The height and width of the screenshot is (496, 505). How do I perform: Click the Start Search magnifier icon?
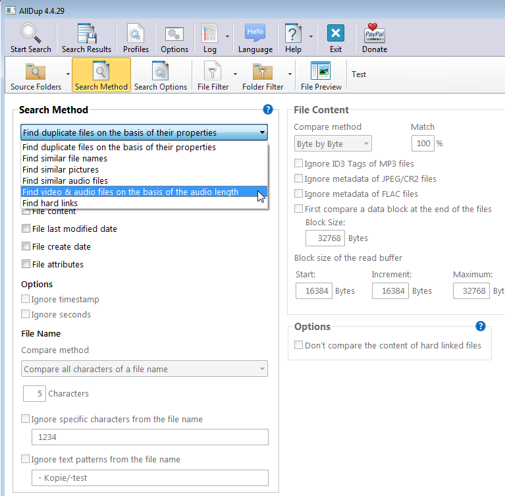(30, 34)
